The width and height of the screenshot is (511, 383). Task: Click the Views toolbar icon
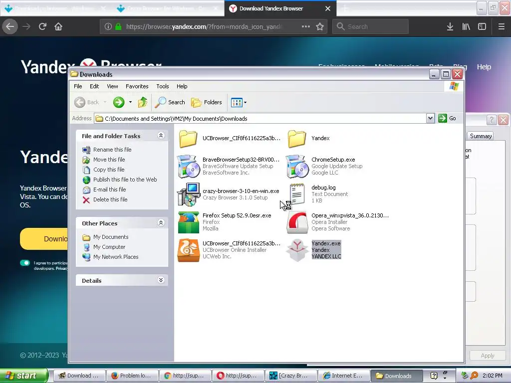237,103
